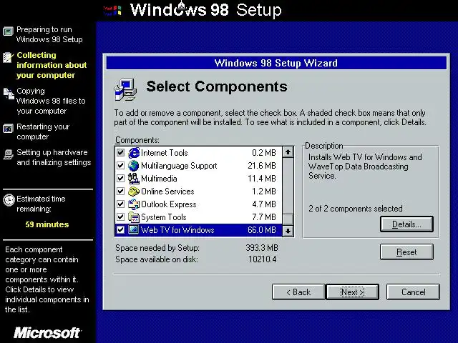Click the 66.0 MB size value
Viewport: 458px width, 343px height.
262,230
